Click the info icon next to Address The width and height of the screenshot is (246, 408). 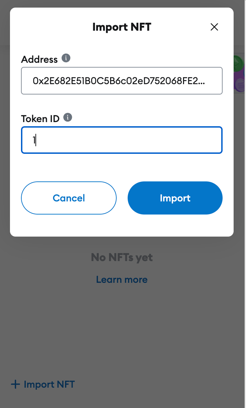66,58
